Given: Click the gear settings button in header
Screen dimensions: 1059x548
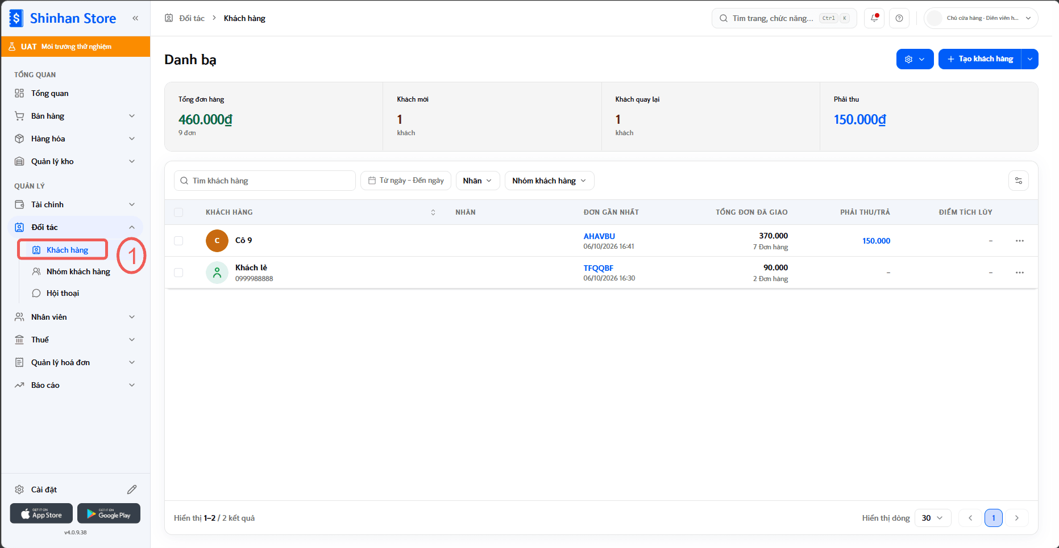Looking at the screenshot, I should [915, 59].
